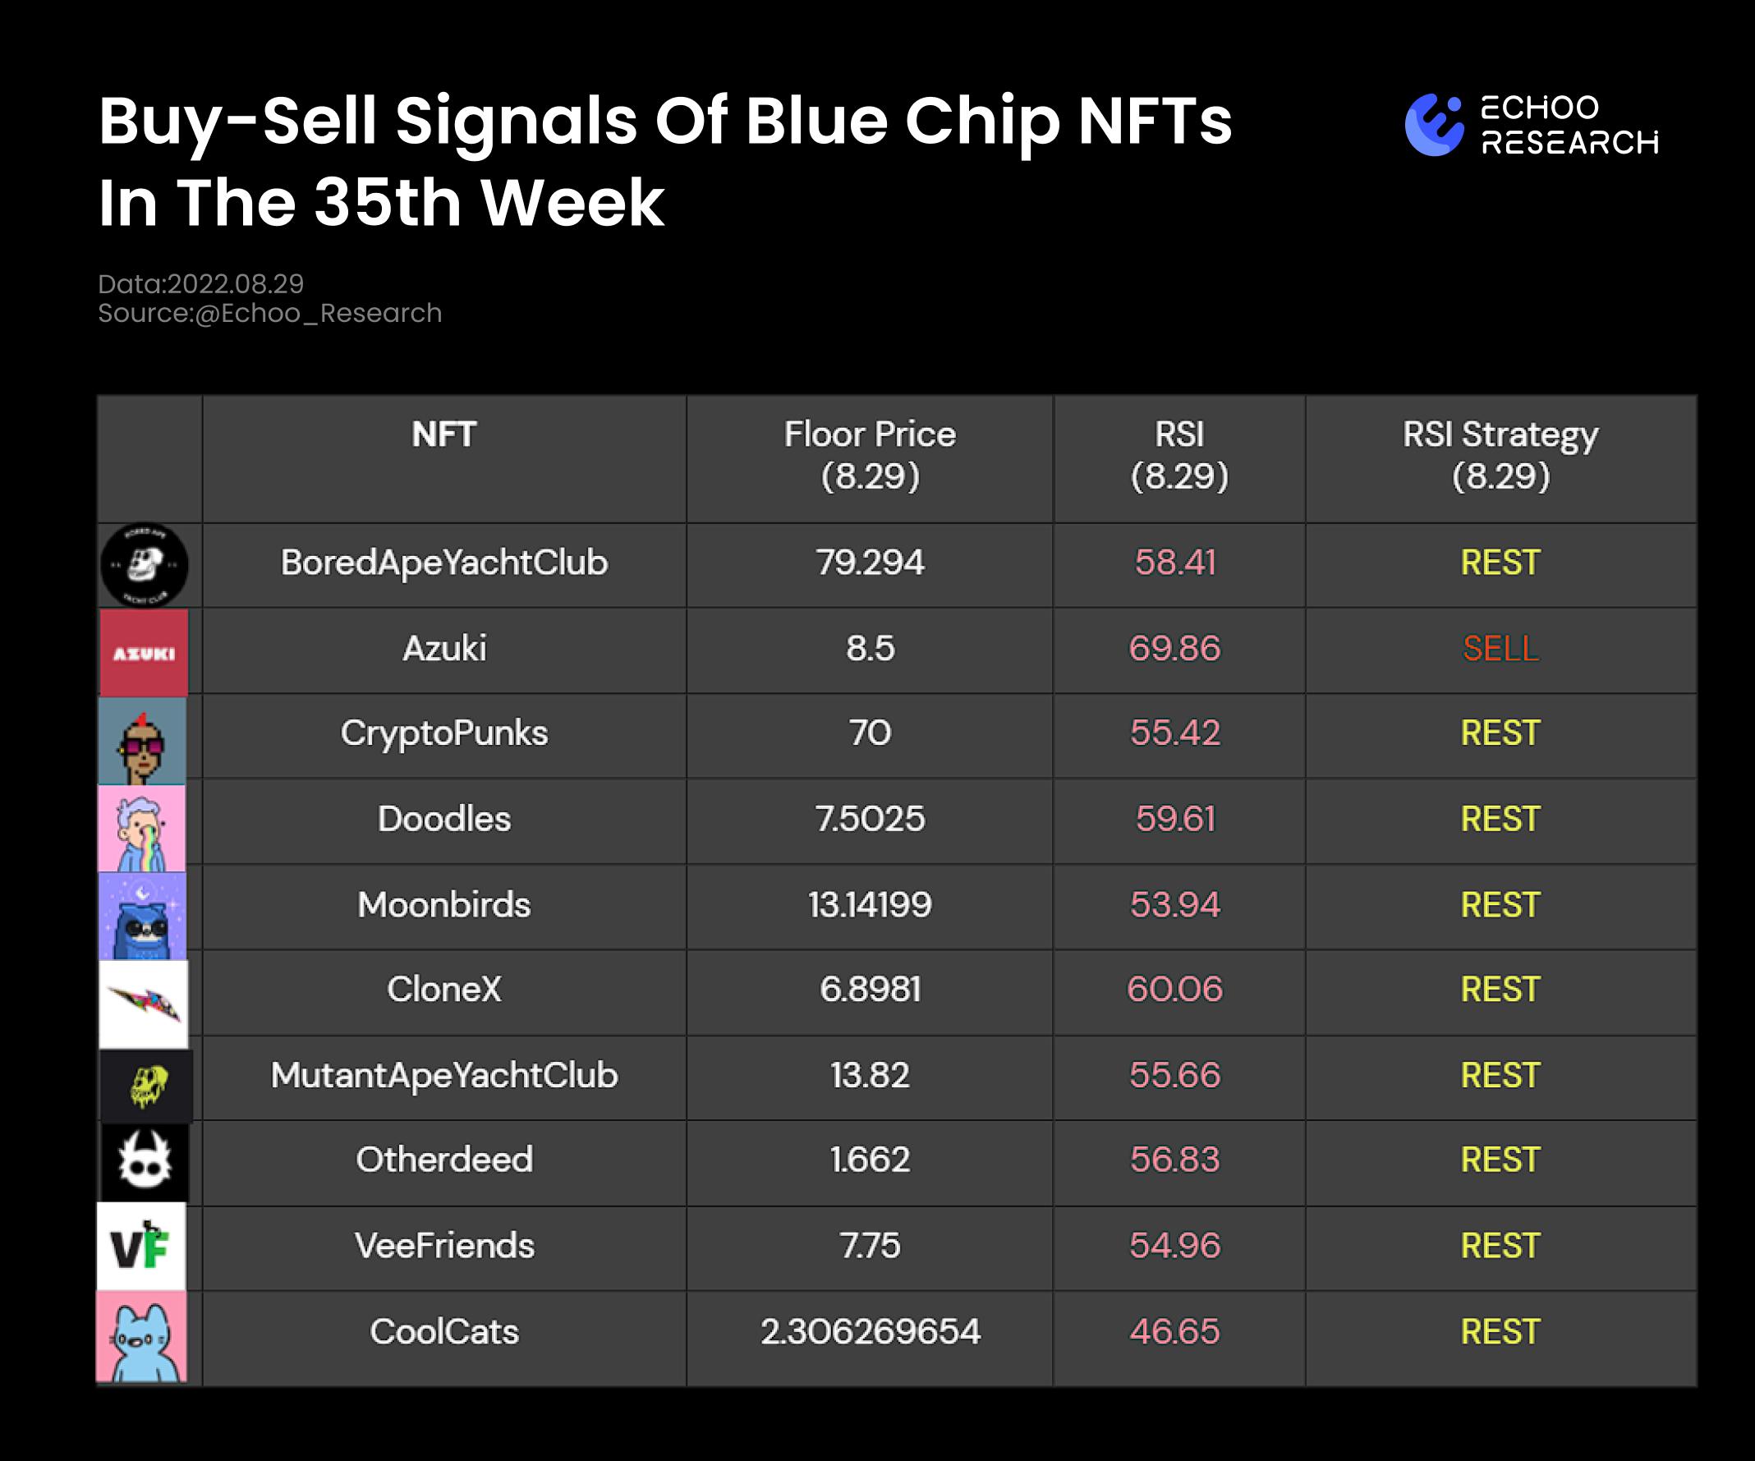Click the Otherdeed horned creature icon
The width and height of the screenshot is (1755, 1461).
[x=145, y=1162]
